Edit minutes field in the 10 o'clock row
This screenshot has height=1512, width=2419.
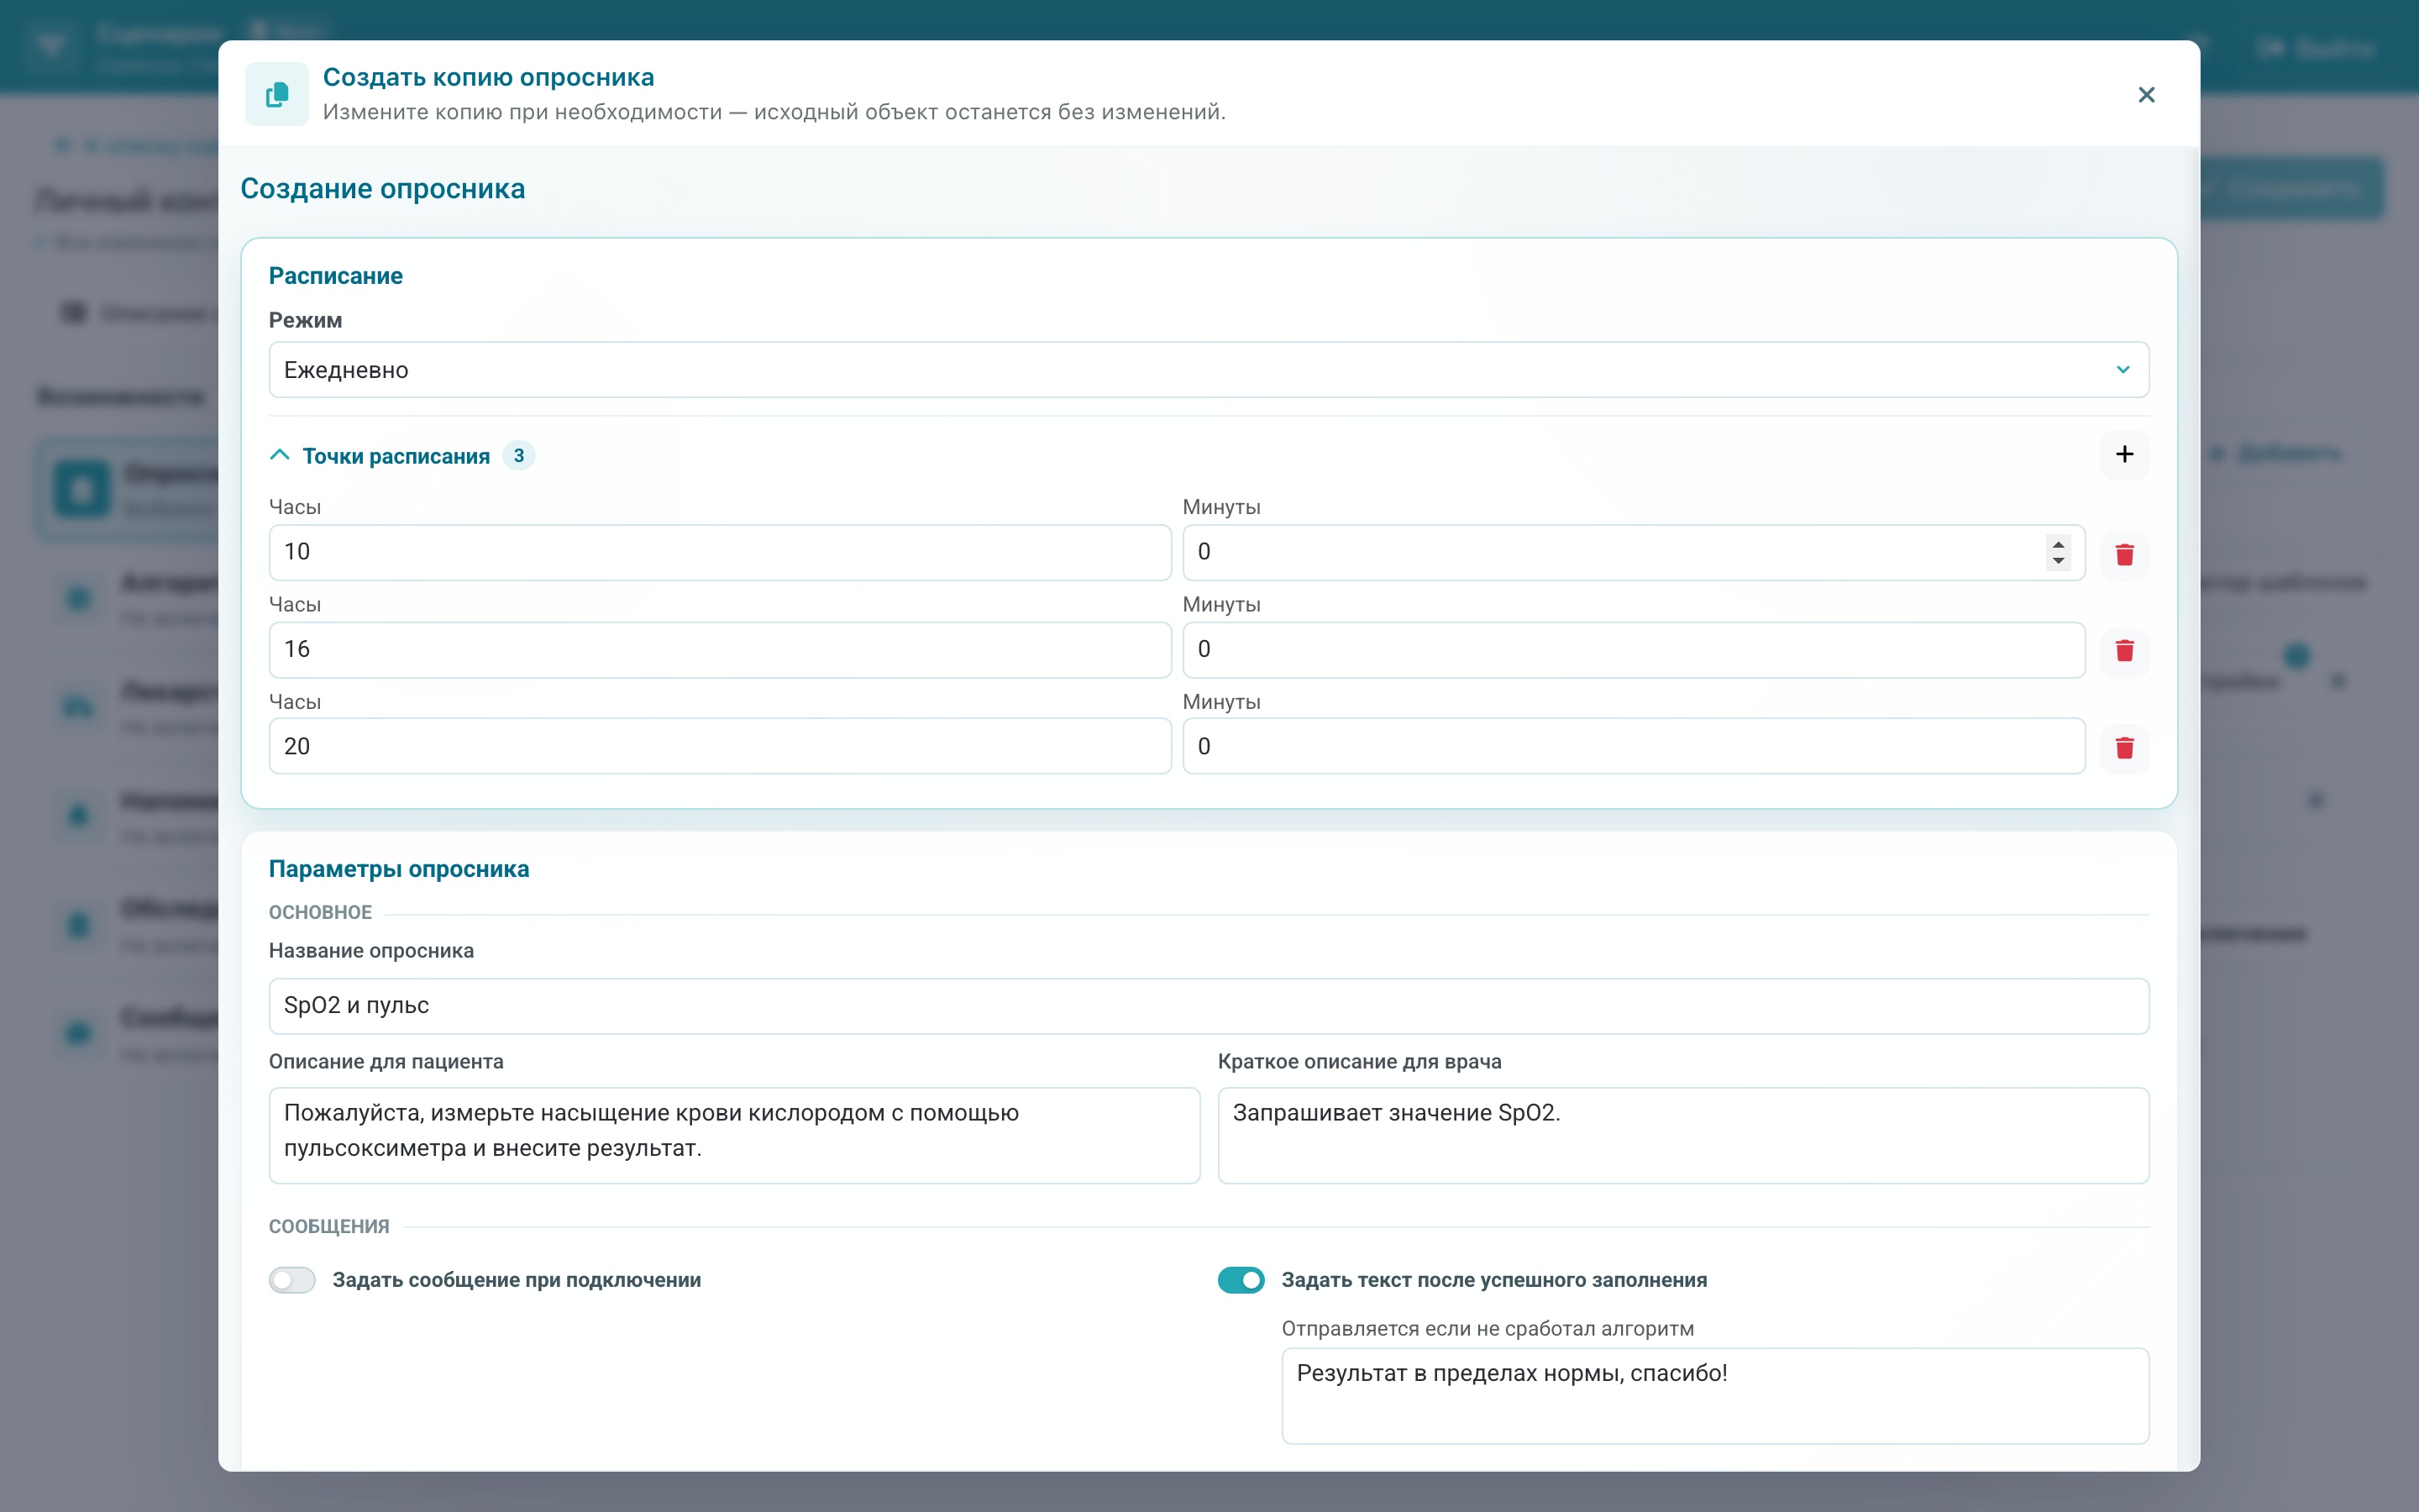[x=1634, y=552]
